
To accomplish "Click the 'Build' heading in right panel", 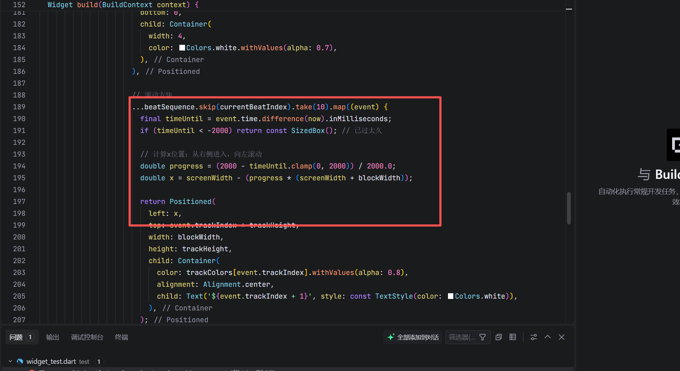I will click(667, 174).
